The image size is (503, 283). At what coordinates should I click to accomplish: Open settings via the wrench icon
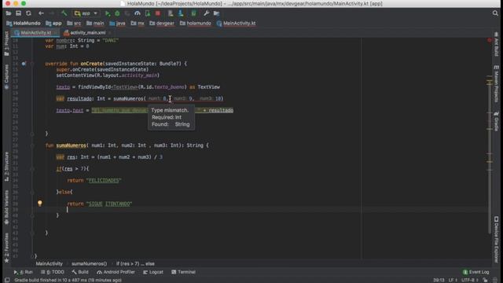click(x=206, y=13)
